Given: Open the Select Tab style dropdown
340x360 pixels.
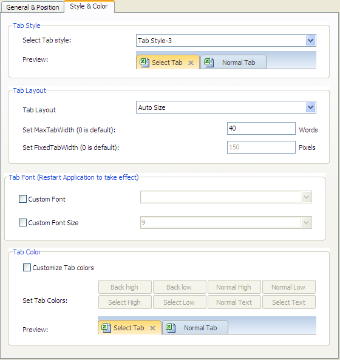Looking at the screenshot, I should click(x=310, y=41).
